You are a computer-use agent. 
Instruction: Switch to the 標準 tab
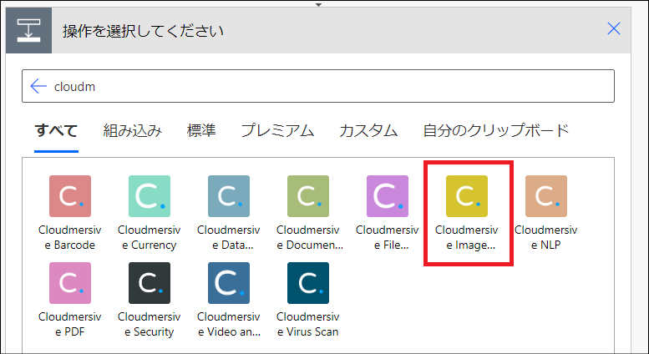click(201, 131)
